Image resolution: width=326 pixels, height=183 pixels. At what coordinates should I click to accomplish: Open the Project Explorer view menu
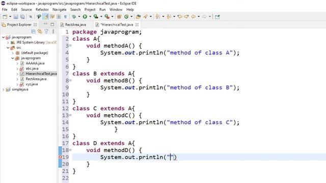tap(53, 32)
